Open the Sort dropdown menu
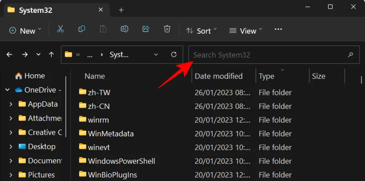This screenshot has height=181, width=365. click(x=201, y=30)
